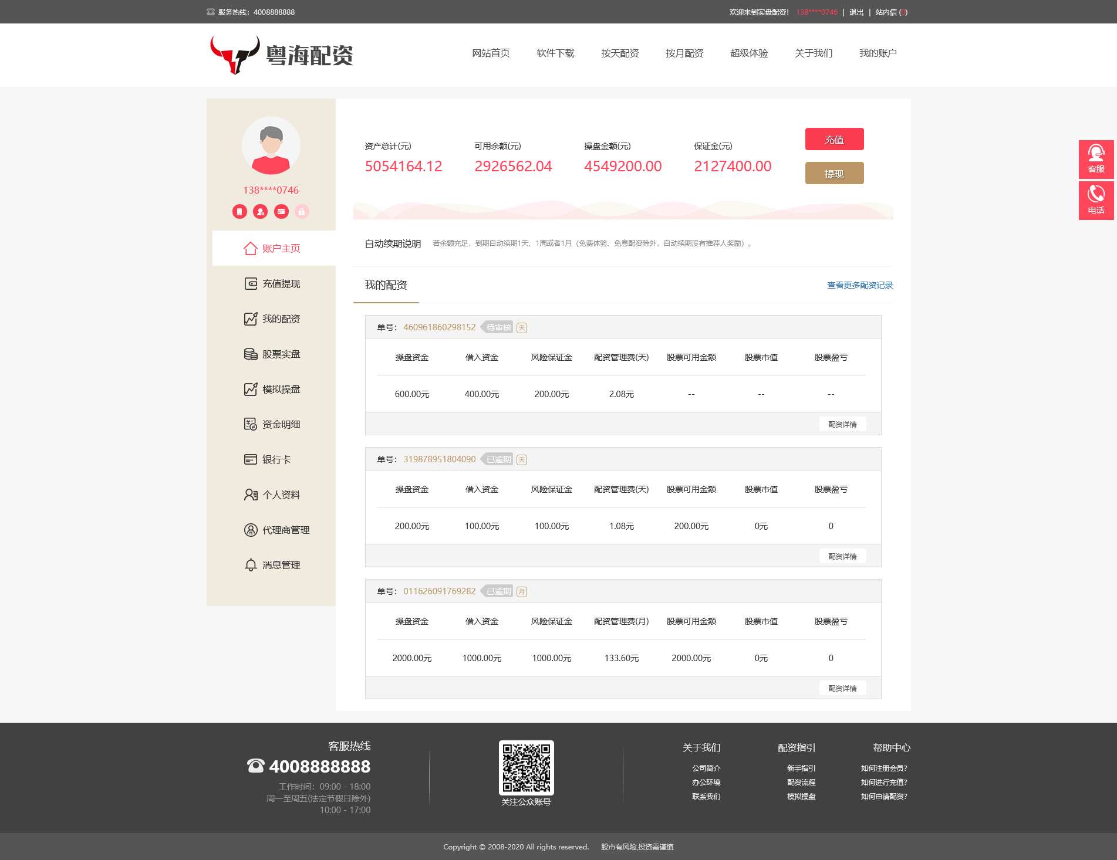This screenshot has height=860, width=1117.
Task: Open 如何申请配资? help link
Action: 884,796
